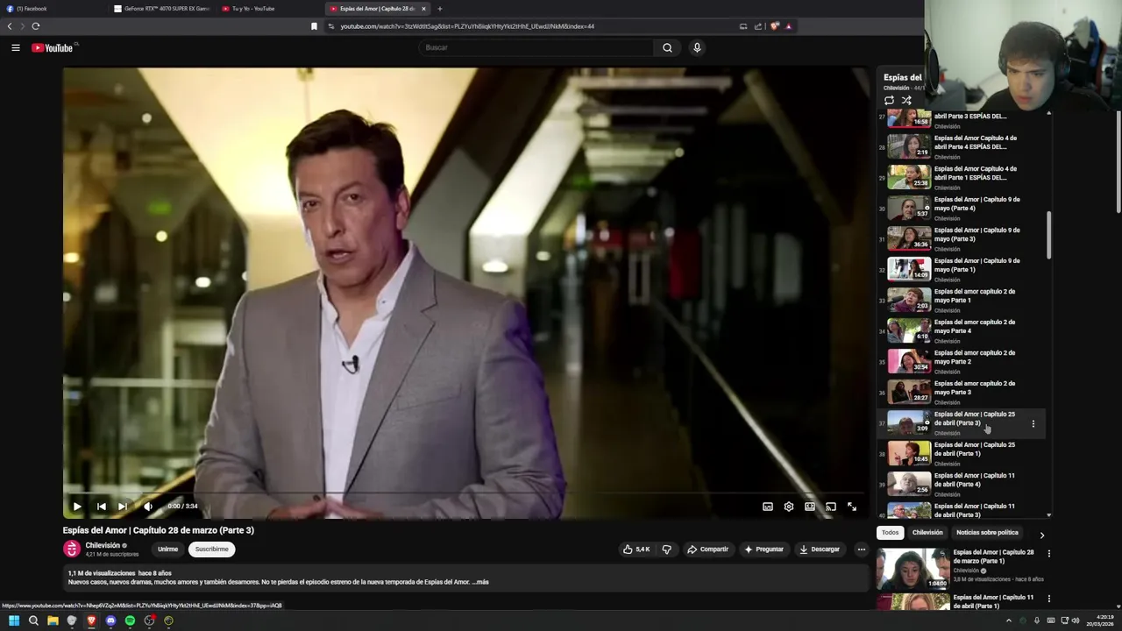Image resolution: width=1122 pixels, height=631 pixels.
Task: Skip to the next playlist video
Action: (x=123, y=506)
